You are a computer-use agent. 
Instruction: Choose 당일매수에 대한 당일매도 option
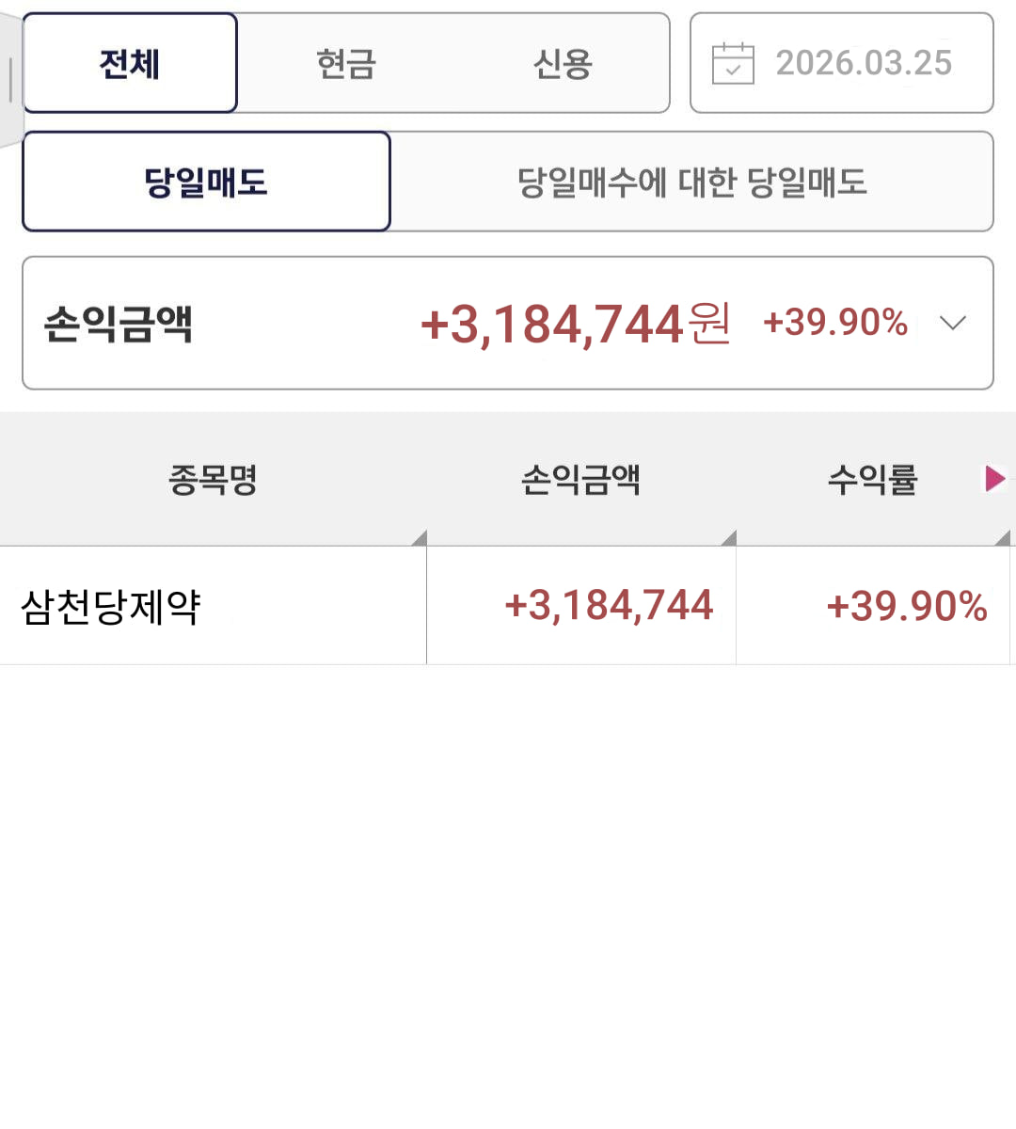(x=691, y=182)
